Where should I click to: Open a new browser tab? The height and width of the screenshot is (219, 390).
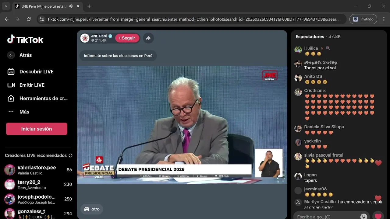coord(89,6)
